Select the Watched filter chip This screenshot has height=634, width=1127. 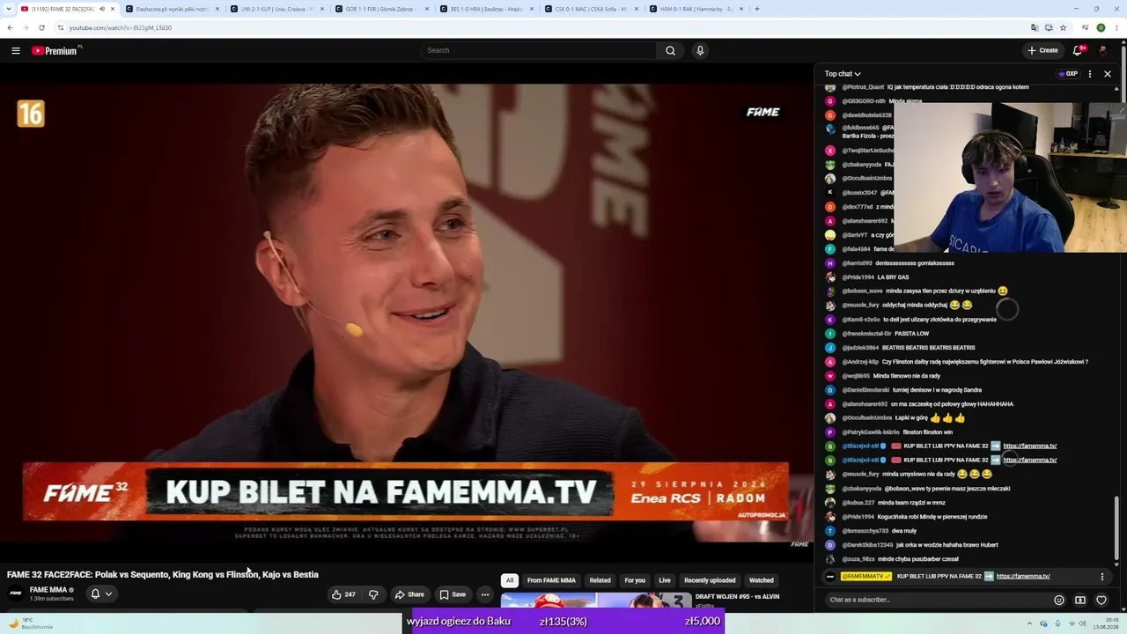click(761, 580)
